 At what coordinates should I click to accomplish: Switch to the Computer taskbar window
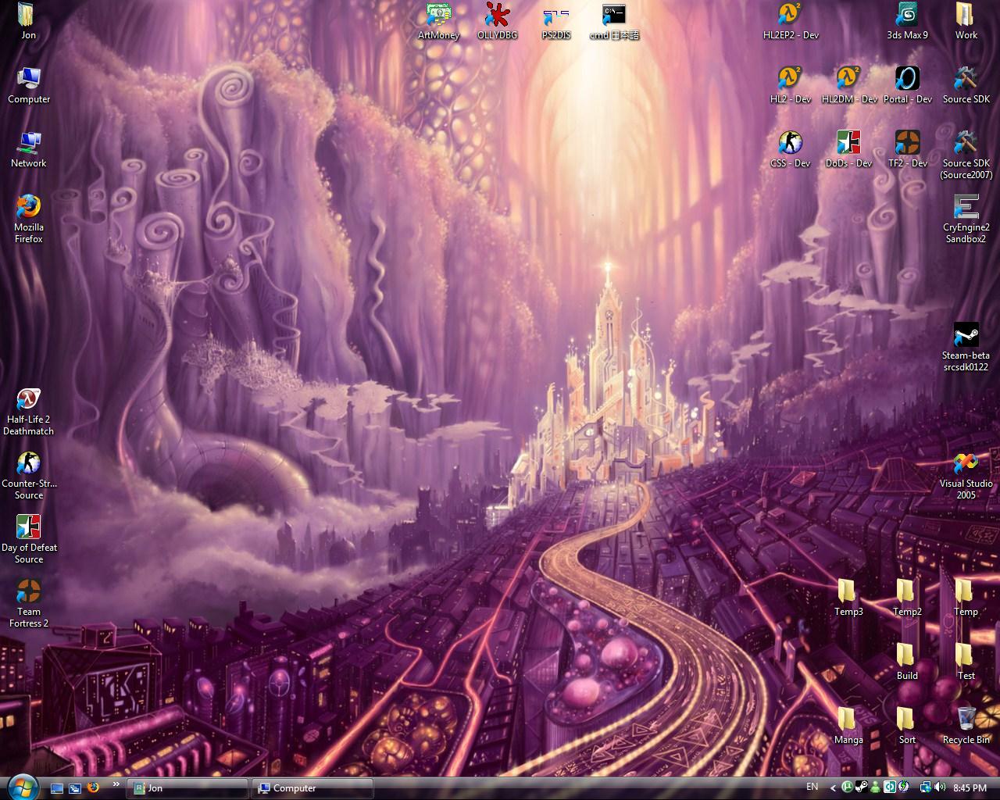[x=312, y=788]
